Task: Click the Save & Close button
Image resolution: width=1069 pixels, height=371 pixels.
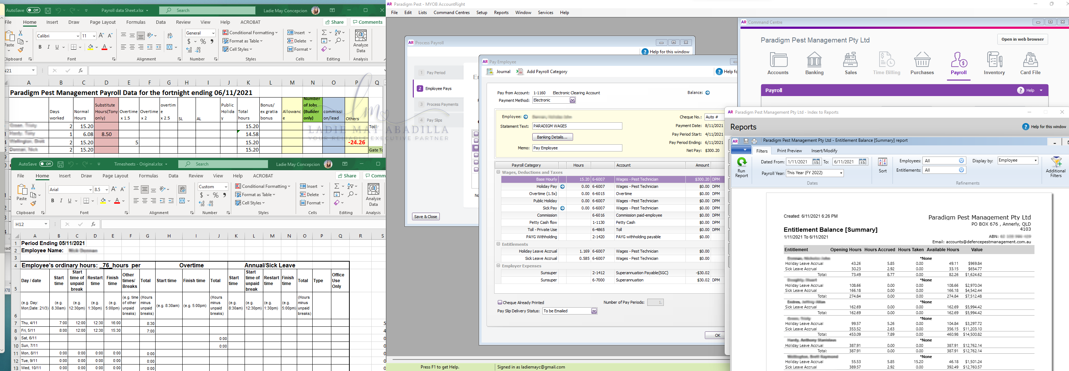Action: pyautogui.click(x=425, y=217)
